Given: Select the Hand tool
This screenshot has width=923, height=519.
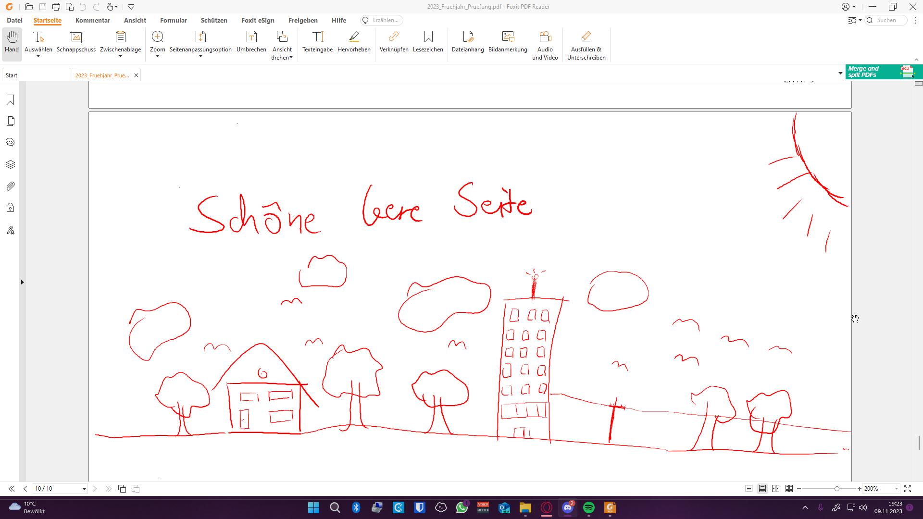Looking at the screenshot, I should (x=12, y=42).
